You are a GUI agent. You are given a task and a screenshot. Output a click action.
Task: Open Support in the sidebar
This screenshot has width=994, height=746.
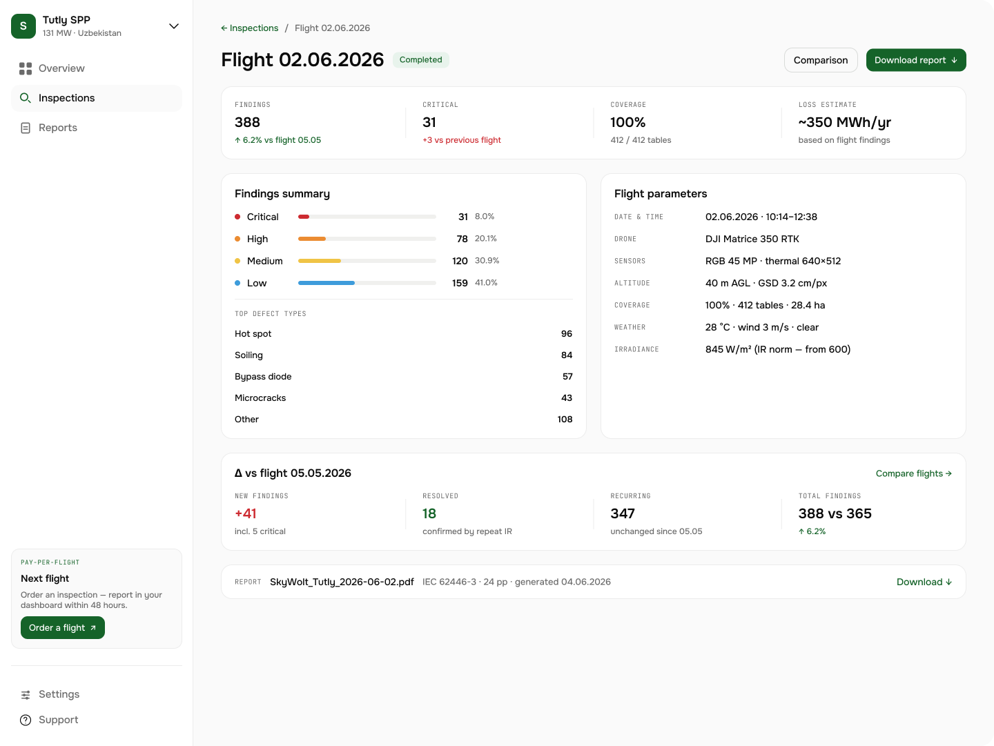coord(97,720)
